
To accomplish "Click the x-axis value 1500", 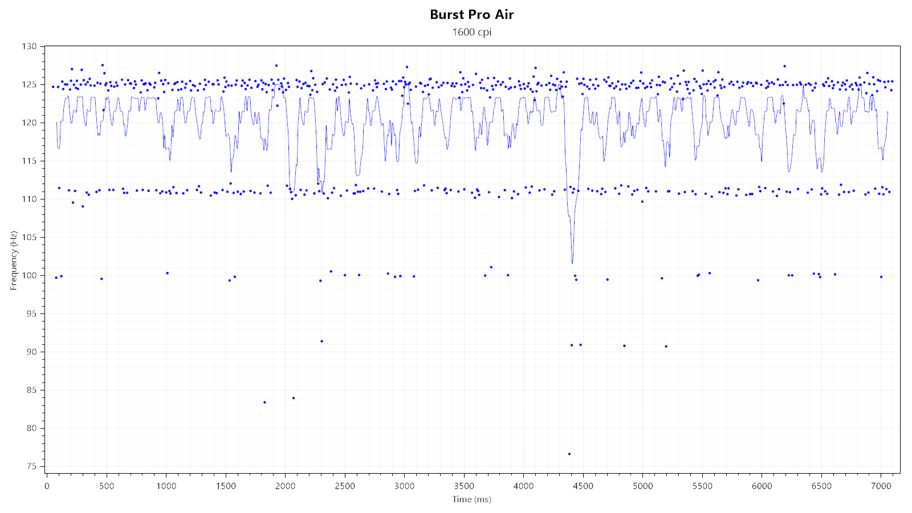I will pyautogui.click(x=226, y=486).
